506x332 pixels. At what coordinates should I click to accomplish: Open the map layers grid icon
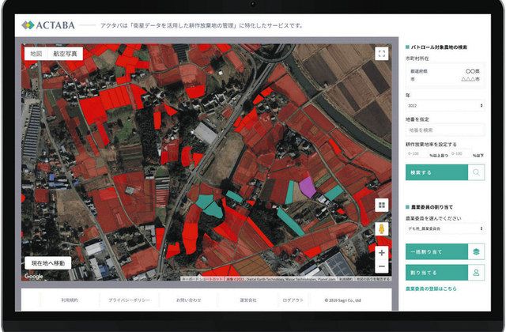pos(382,205)
